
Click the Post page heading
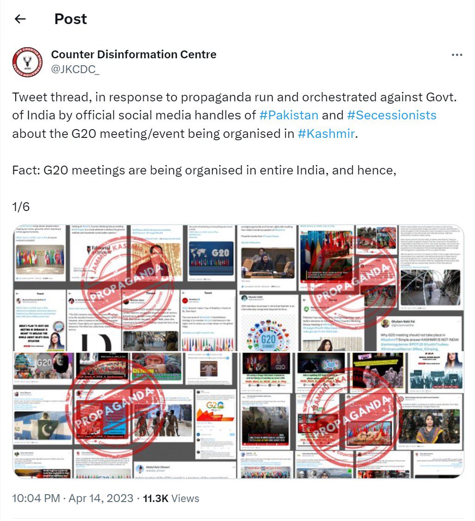click(70, 19)
